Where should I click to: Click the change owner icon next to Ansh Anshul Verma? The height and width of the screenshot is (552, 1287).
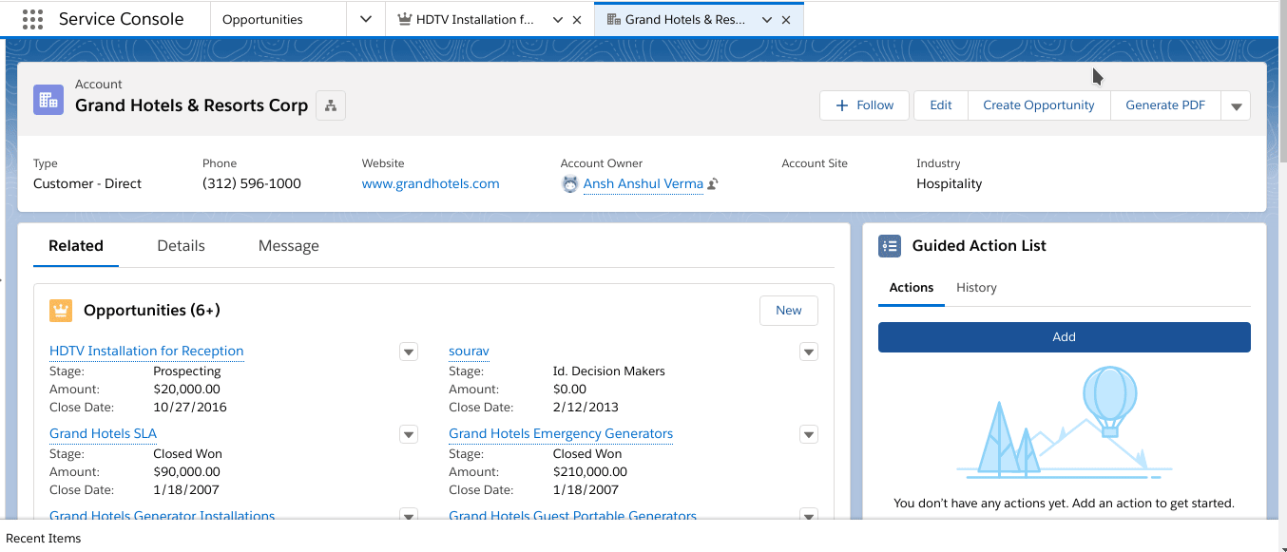point(713,184)
